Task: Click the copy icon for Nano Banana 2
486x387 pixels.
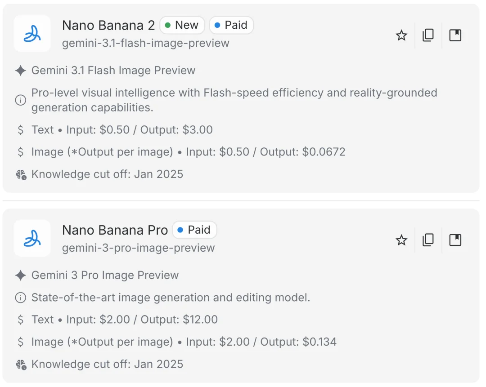Action: coord(428,35)
